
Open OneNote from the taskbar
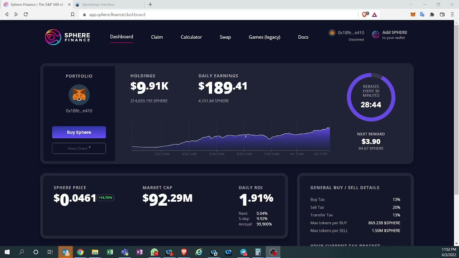[x=139, y=252]
